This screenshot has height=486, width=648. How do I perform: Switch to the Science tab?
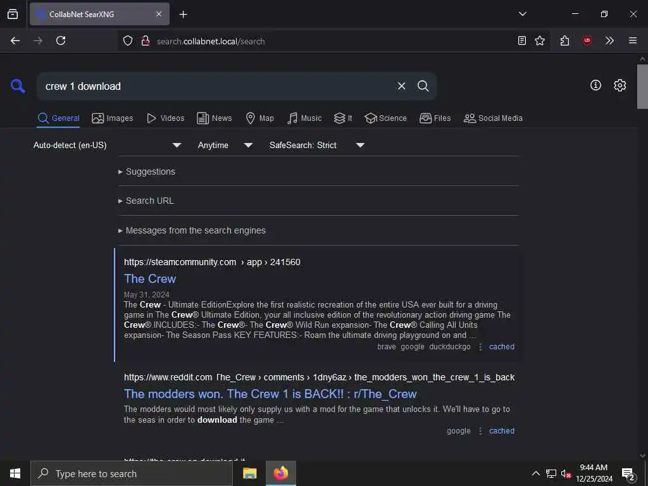(x=385, y=118)
